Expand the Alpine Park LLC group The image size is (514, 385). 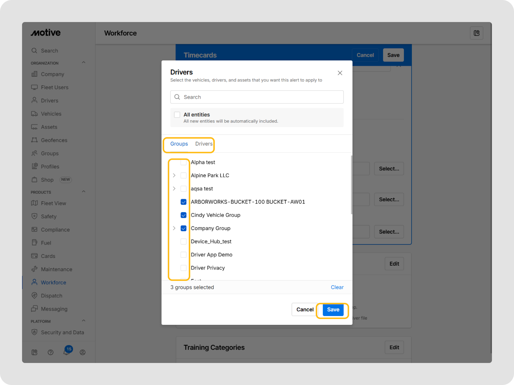tap(174, 175)
